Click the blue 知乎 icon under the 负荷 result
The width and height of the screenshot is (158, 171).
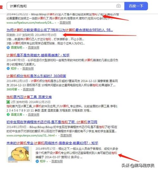click(8, 69)
